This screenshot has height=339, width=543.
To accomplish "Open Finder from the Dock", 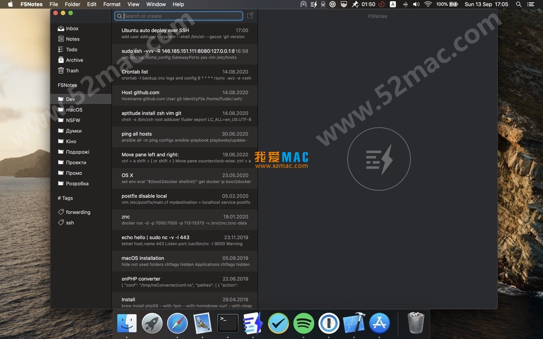I will tap(127, 323).
